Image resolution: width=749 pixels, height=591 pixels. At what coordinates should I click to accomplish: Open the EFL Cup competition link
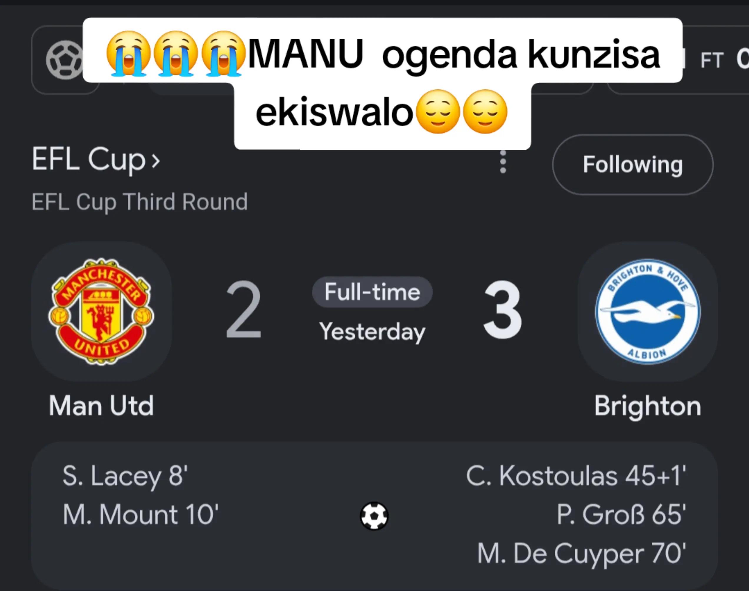[96, 160]
